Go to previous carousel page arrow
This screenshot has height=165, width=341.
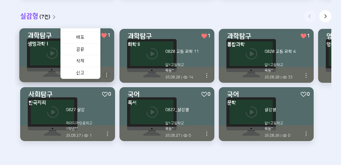point(310,16)
